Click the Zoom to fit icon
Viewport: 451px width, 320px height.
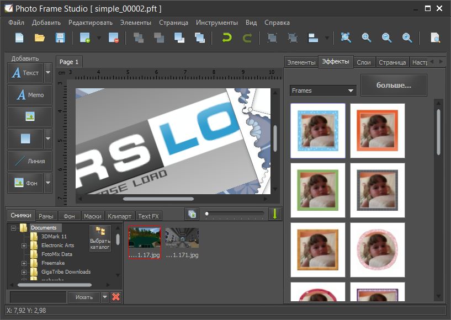coord(346,38)
